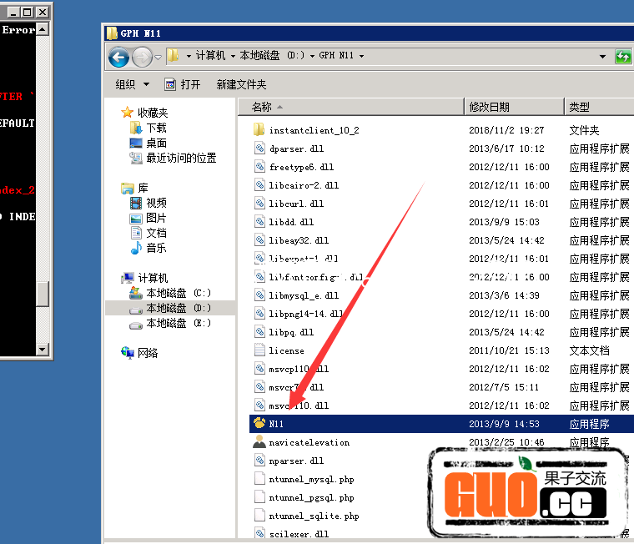Open the instantclient_10_2 folder

(x=313, y=130)
